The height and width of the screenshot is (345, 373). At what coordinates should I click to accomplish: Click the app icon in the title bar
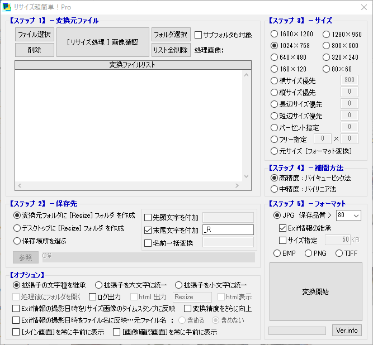[x=7, y=7]
